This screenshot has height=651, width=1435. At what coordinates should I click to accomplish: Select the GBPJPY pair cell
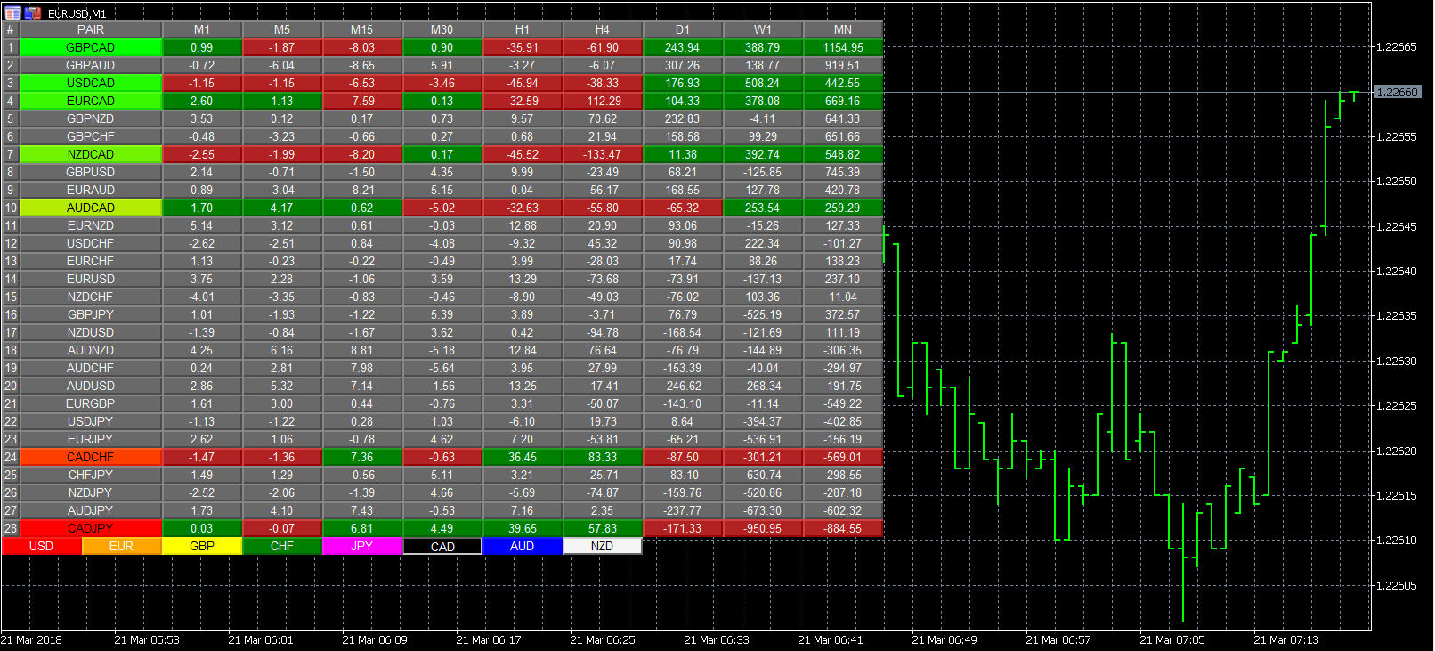click(x=91, y=314)
